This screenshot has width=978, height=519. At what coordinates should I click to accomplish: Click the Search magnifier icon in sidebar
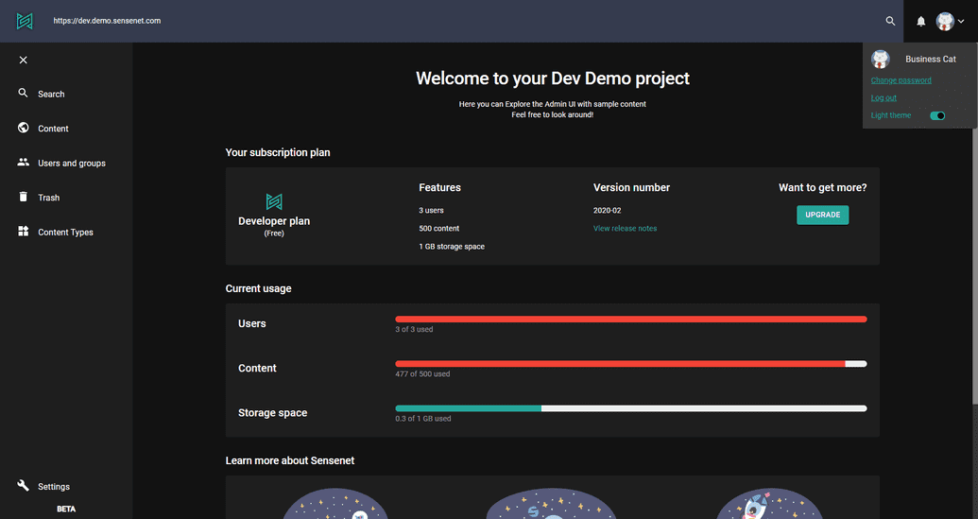pyautogui.click(x=23, y=93)
